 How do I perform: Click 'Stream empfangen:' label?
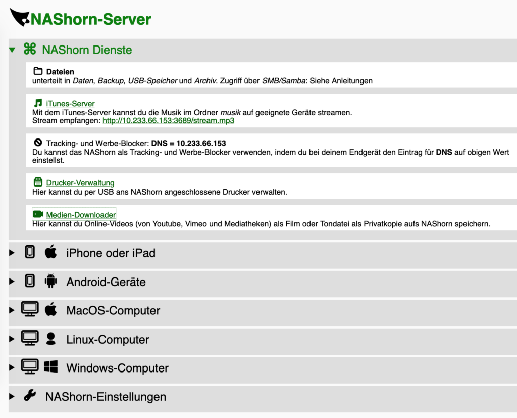tap(66, 120)
